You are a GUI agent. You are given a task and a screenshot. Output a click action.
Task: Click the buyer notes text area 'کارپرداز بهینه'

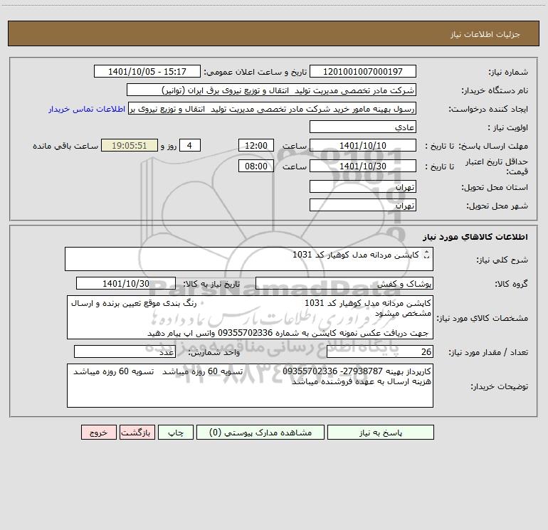pos(250,386)
